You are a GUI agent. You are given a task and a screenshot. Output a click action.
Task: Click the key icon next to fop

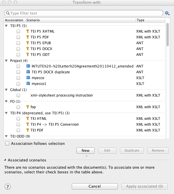click(x=28, y=107)
